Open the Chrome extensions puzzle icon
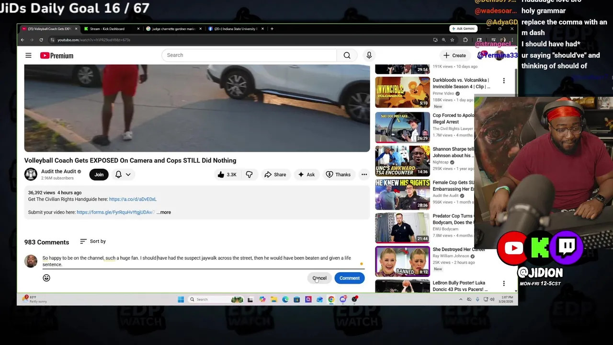This screenshot has width=613, height=345. click(x=465, y=40)
